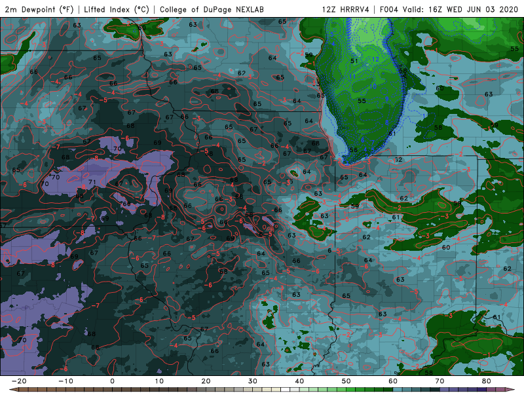Click the '56' dewpoint value near lake's southern tip
This screenshot has height=393, width=524.
(x=353, y=150)
